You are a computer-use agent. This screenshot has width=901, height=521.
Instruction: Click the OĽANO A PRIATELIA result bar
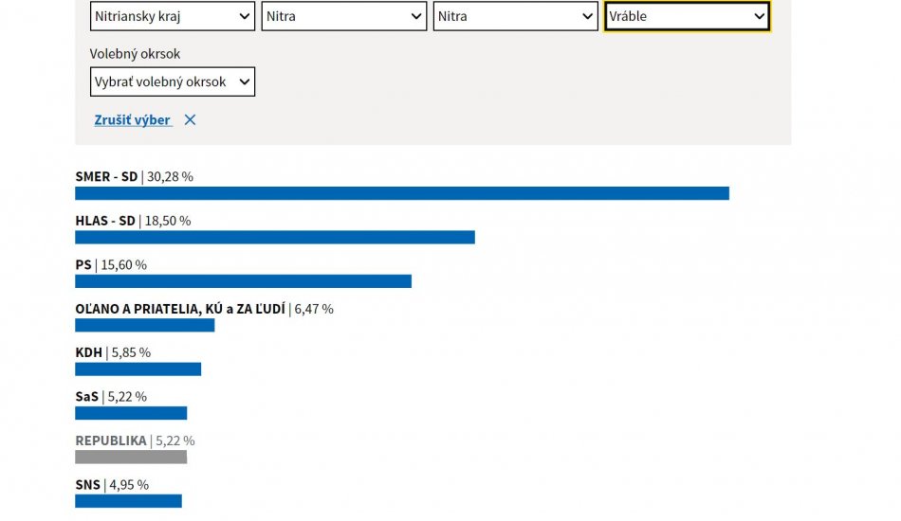[x=144, y=325]
